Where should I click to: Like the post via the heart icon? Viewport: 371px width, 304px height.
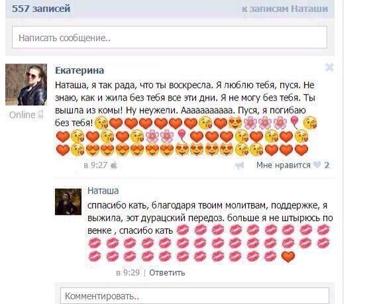[x=317, y=165]
